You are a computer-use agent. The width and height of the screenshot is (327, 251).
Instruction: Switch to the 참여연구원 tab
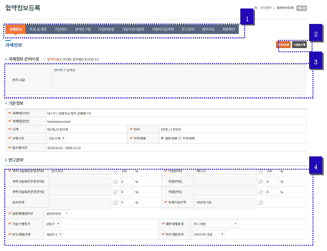click(83, 29)
